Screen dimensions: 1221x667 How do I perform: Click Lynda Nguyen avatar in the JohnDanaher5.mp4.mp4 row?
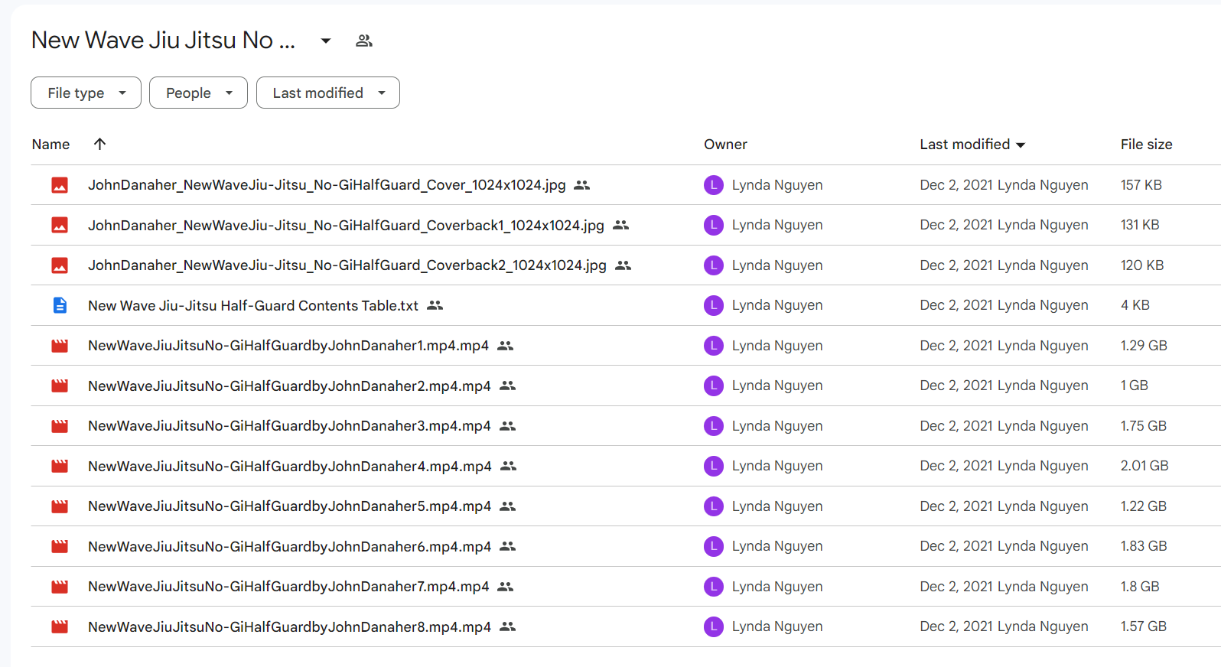(x=714, y=506)
